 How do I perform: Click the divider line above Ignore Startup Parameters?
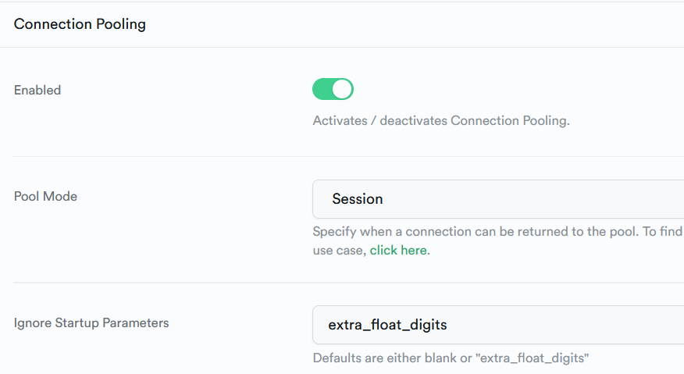[x=342, y=283]
